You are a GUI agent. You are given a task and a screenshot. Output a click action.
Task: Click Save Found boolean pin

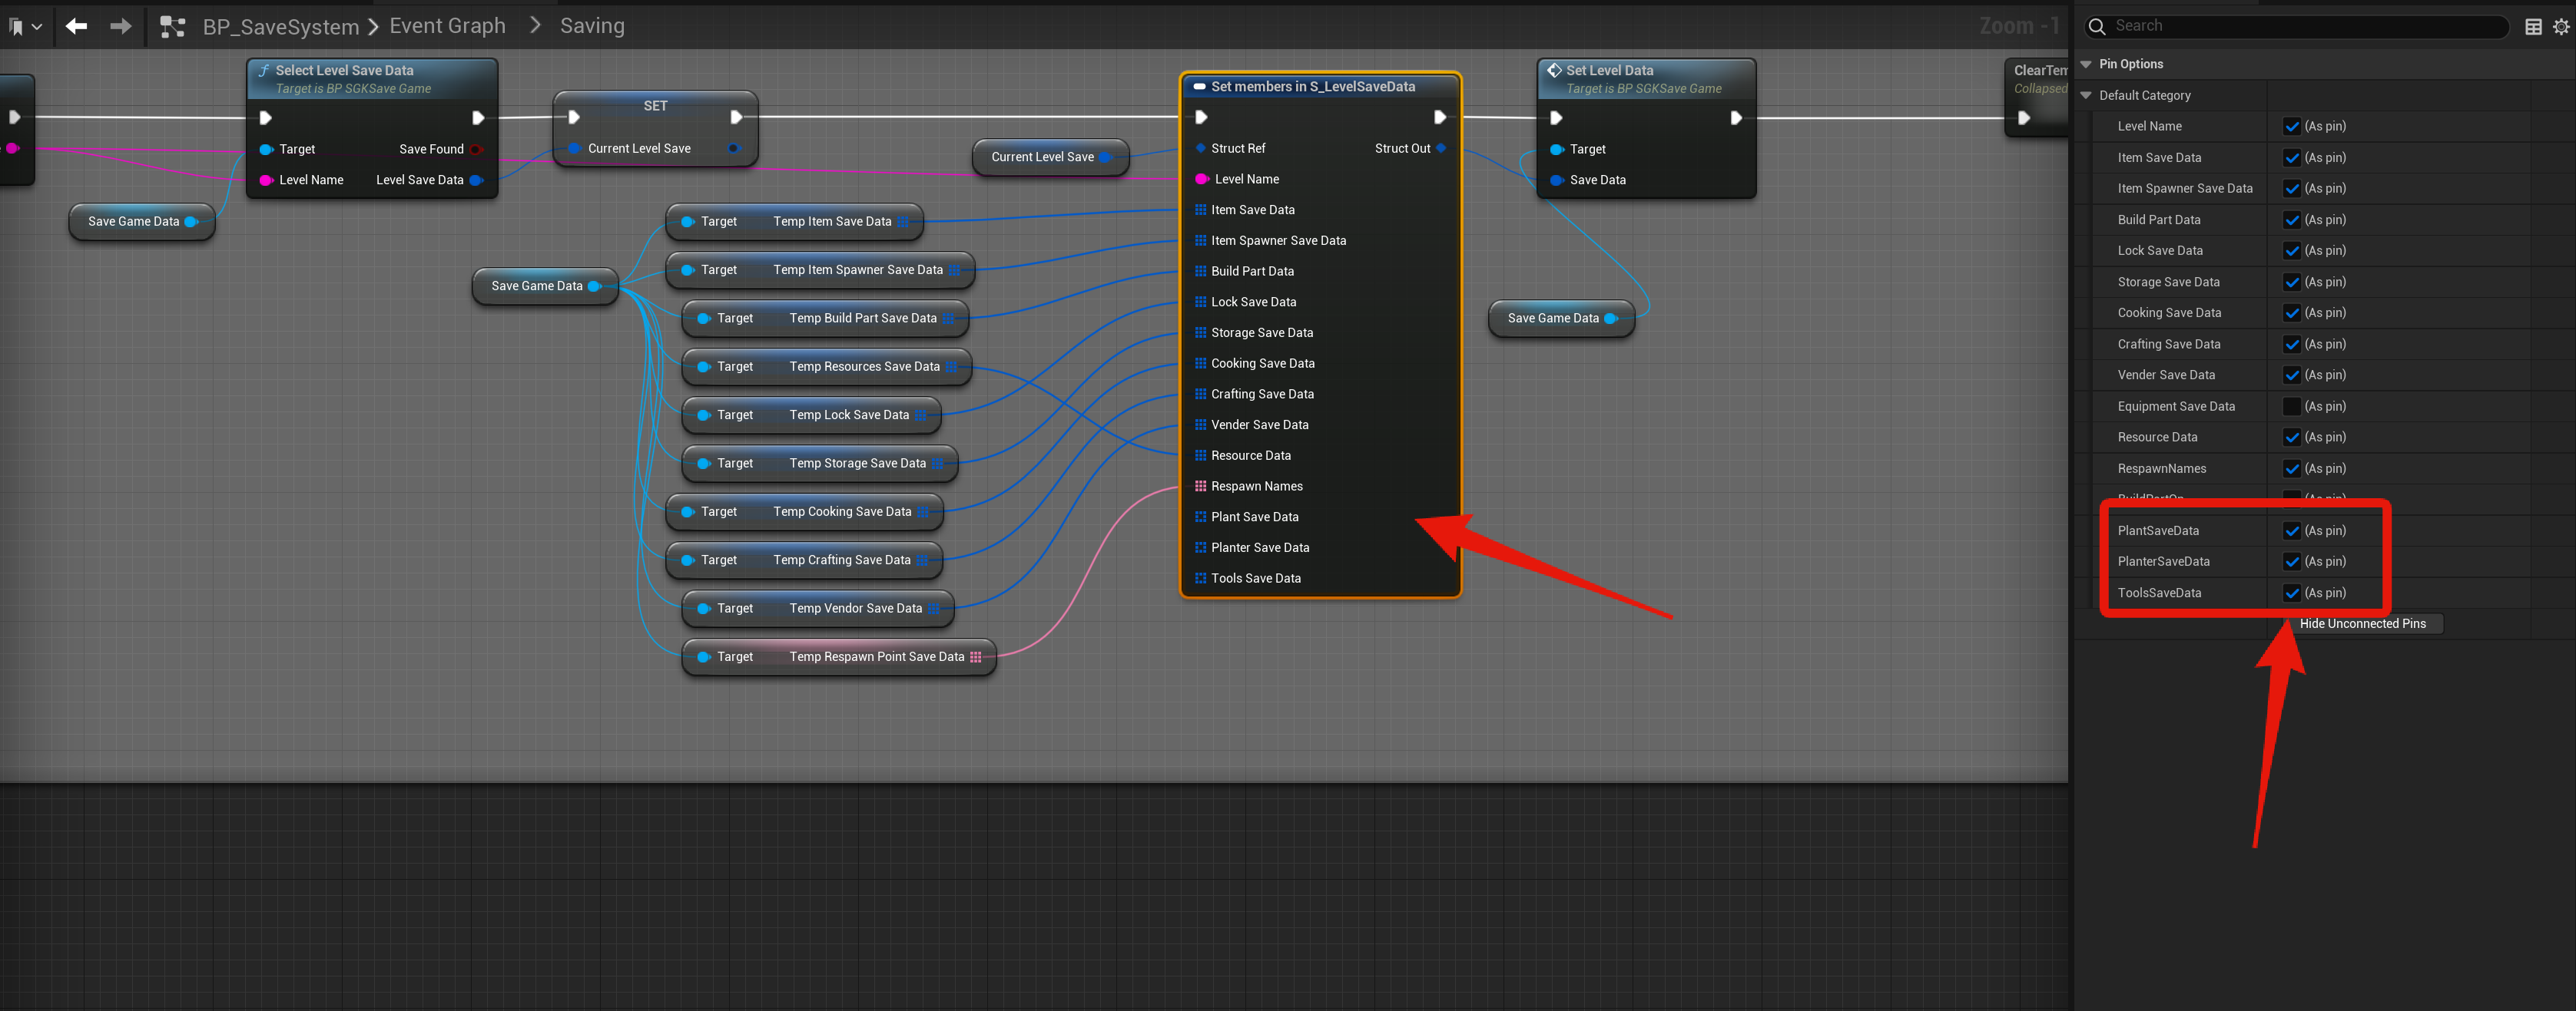click(x=476, y=149)
